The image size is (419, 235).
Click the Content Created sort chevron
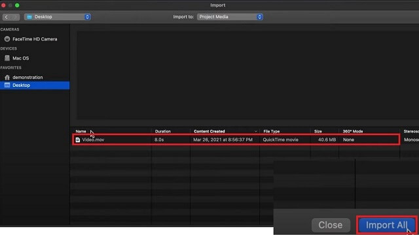point(256,131)
